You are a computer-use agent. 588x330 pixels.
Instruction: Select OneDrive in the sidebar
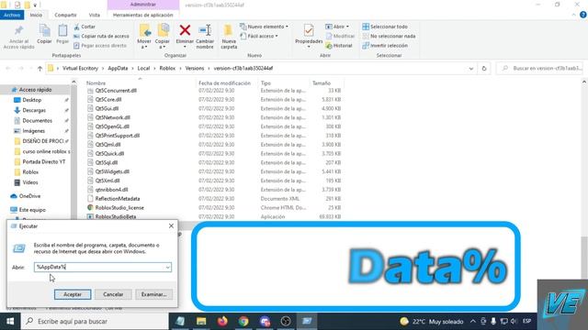click(29, 196)
